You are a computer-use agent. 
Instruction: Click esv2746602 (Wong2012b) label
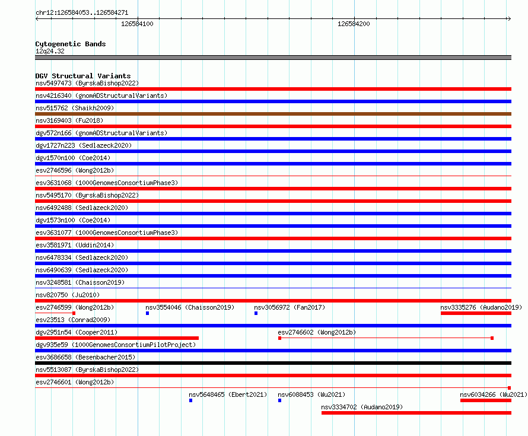click(x=317, y=332)
